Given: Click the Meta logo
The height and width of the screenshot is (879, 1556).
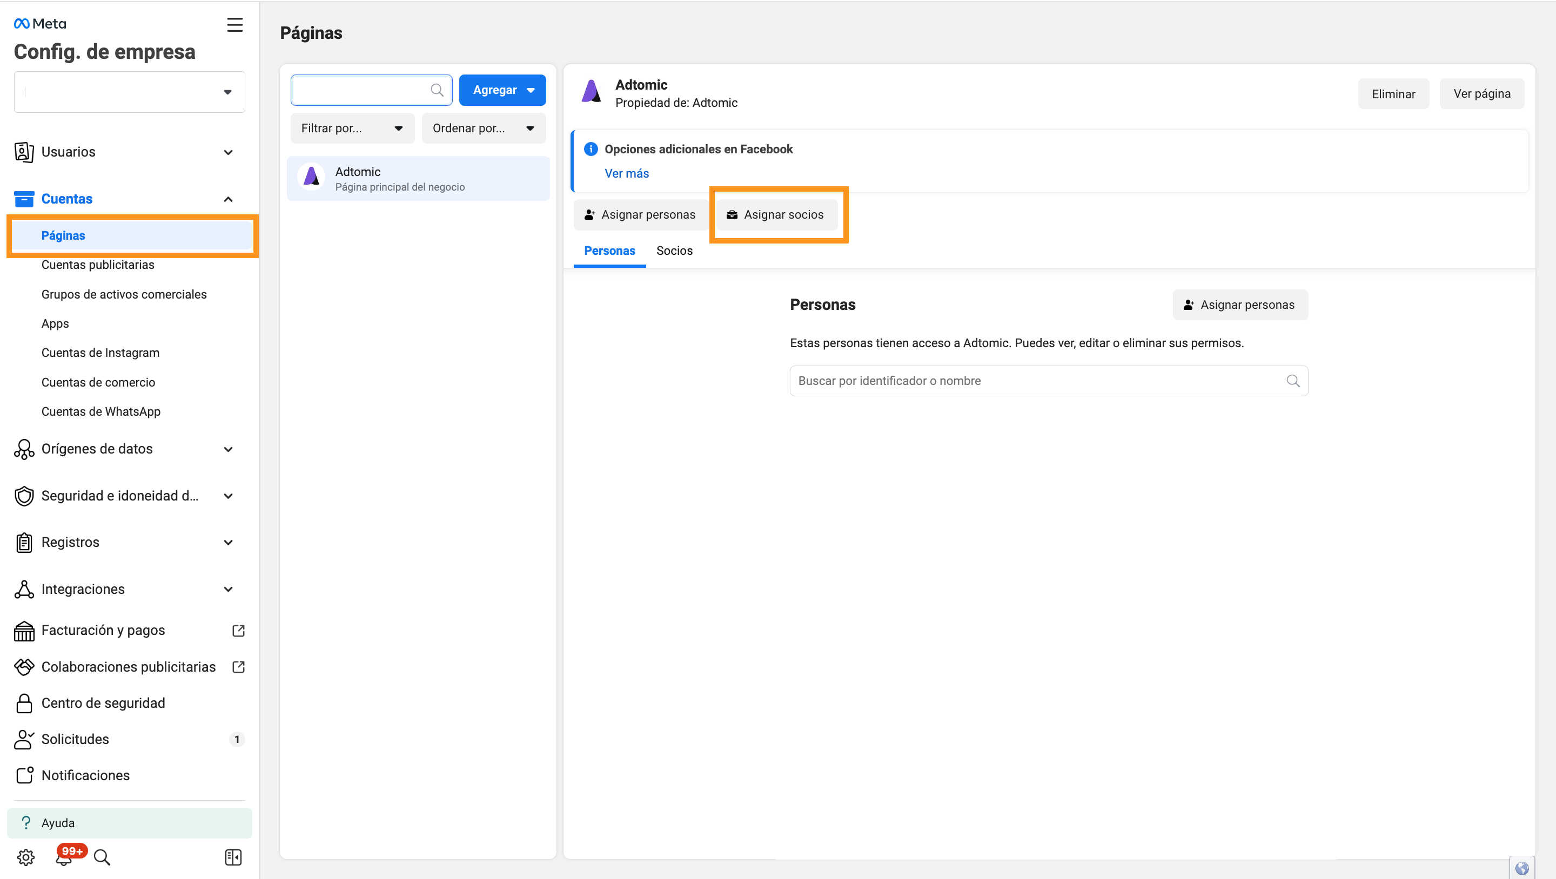Looking at the screenshot, I should tap(40, 24).
